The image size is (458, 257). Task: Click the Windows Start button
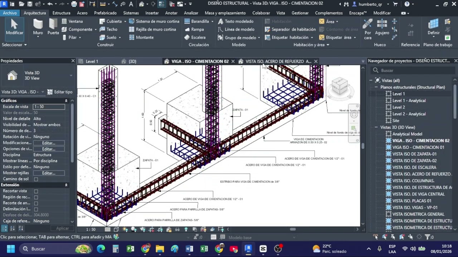(11, 249)
